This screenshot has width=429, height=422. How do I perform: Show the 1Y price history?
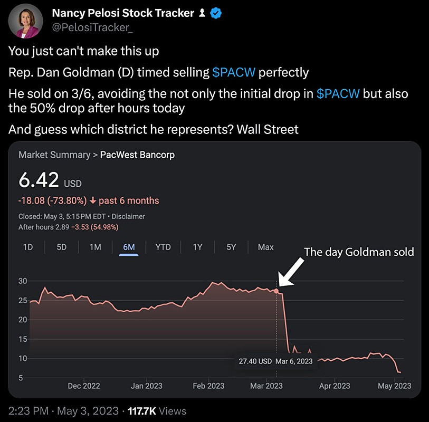[x=197, y=247]
